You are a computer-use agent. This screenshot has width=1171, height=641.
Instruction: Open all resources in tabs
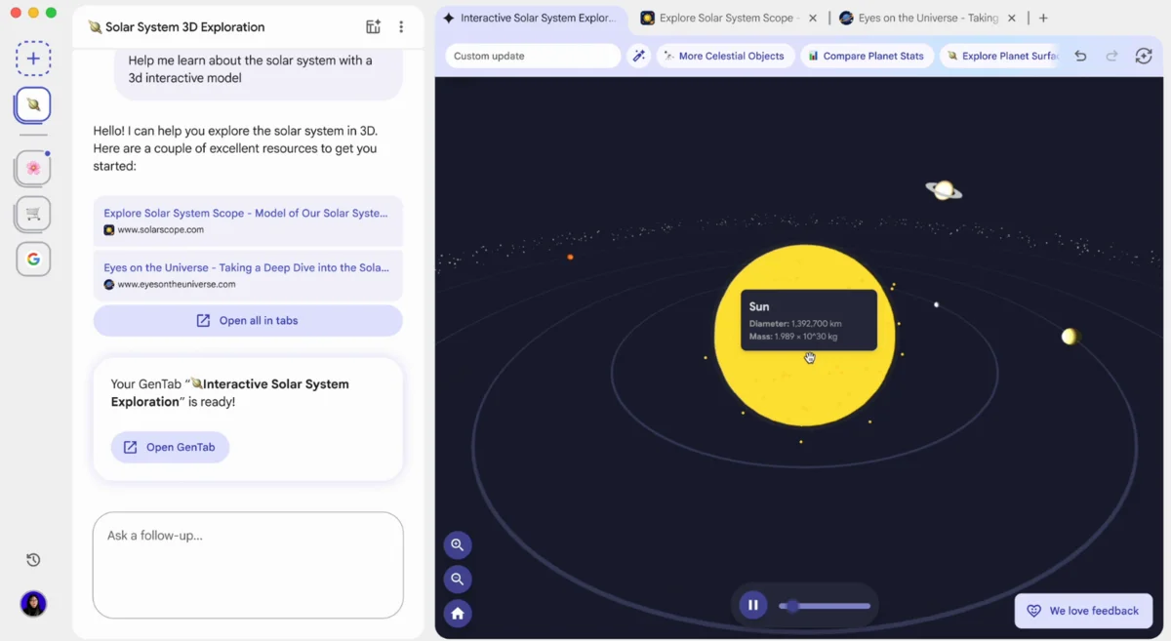(247, 320)
